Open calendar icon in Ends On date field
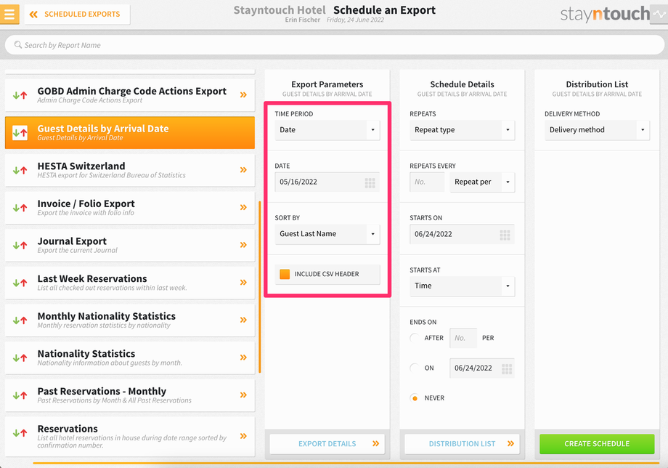This screenshot has width=668, height=468. 507,369
